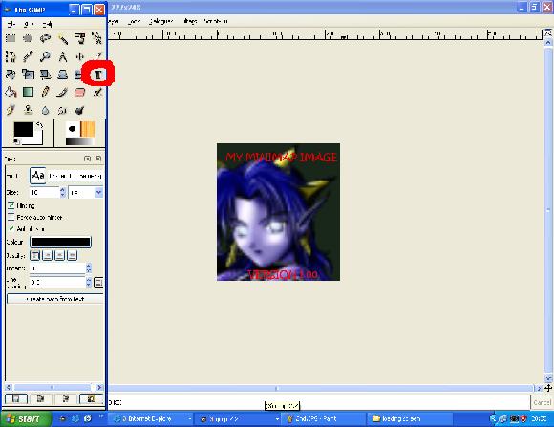Set text justify to filled
Screen dimensions: 554x427
[x=72, y=255]
